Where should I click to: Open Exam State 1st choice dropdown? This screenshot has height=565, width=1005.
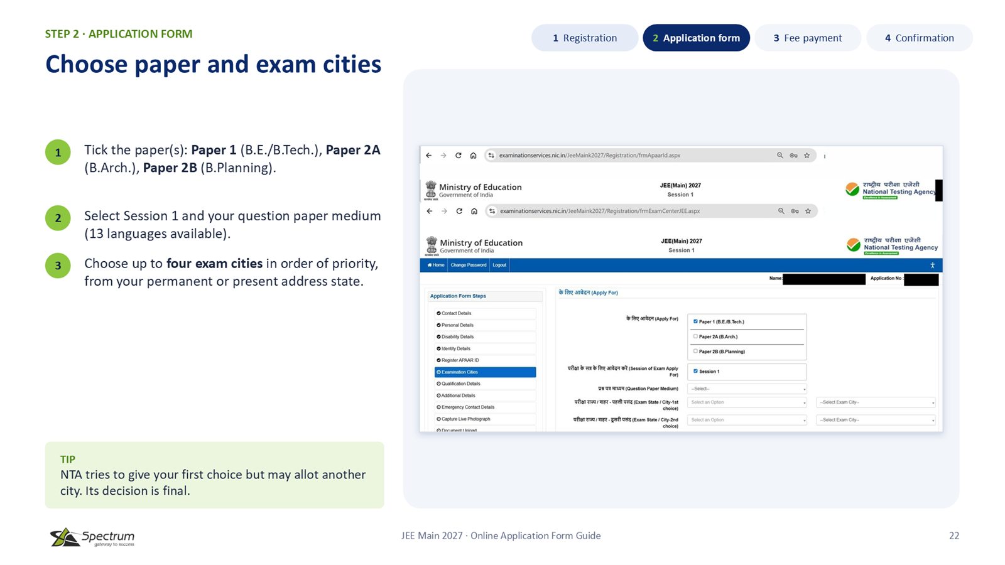[x=747, y=402]
